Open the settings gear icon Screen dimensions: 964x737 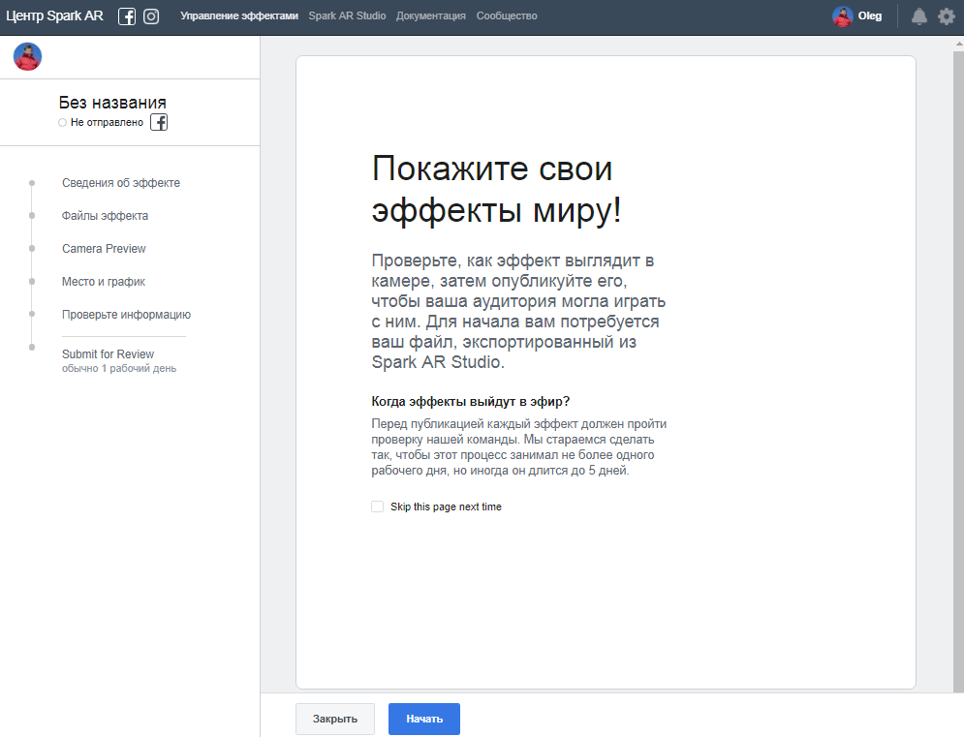point(947,16)
